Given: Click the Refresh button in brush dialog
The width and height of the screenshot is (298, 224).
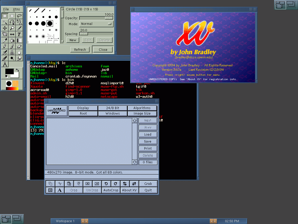Looking at the screenshot, I should [80, 50].
